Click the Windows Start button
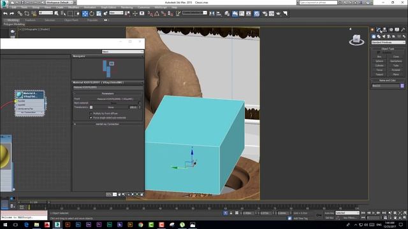The image size is (408, 229). (x=5, y=225)
